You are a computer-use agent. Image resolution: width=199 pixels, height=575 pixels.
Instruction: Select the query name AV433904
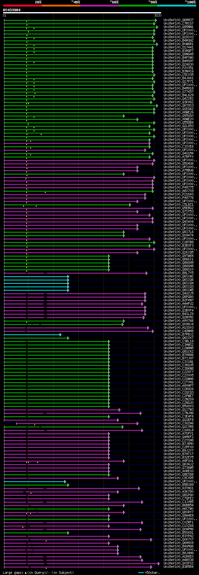(x=12, y=10)
